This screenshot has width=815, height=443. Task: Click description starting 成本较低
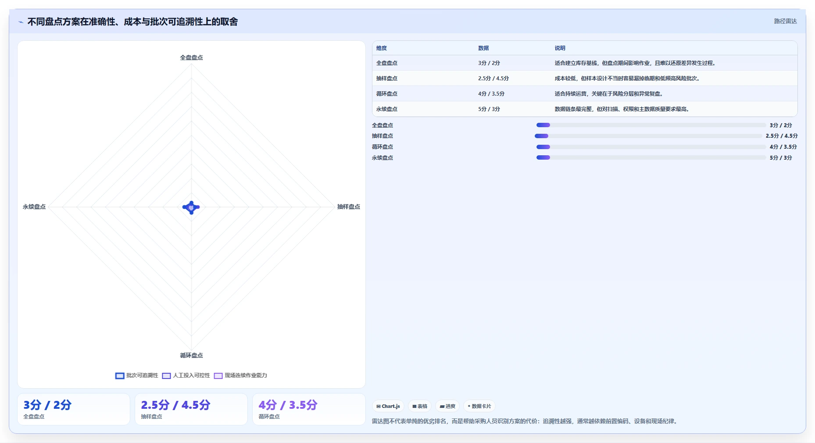[628, 79]
